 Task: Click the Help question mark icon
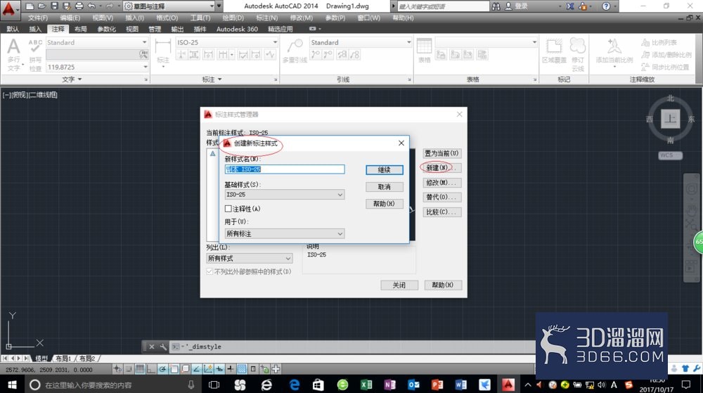[606, 6]
